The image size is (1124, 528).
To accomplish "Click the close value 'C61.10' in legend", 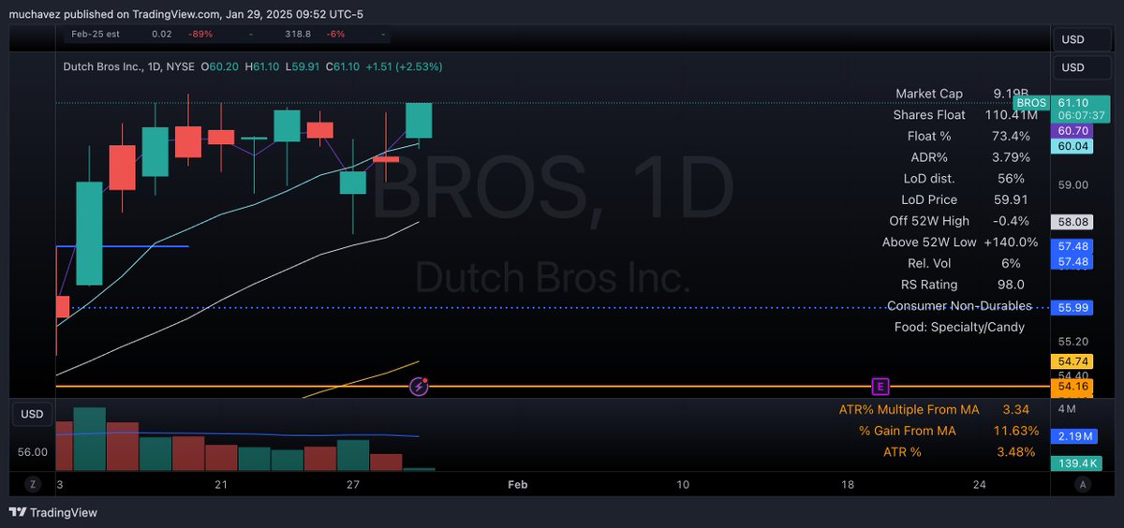I will click(x=340, y=66).
